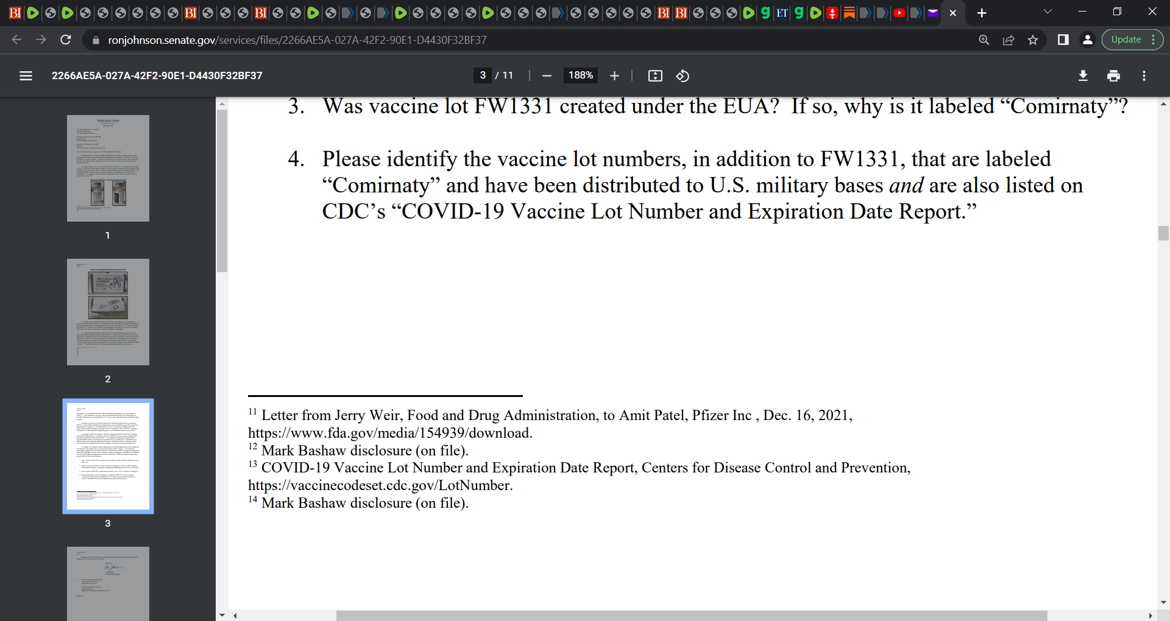The width and height of the screenshot is (1170, 621).
Task: Expand the tab search chevron
Action: click(1048, 12)
